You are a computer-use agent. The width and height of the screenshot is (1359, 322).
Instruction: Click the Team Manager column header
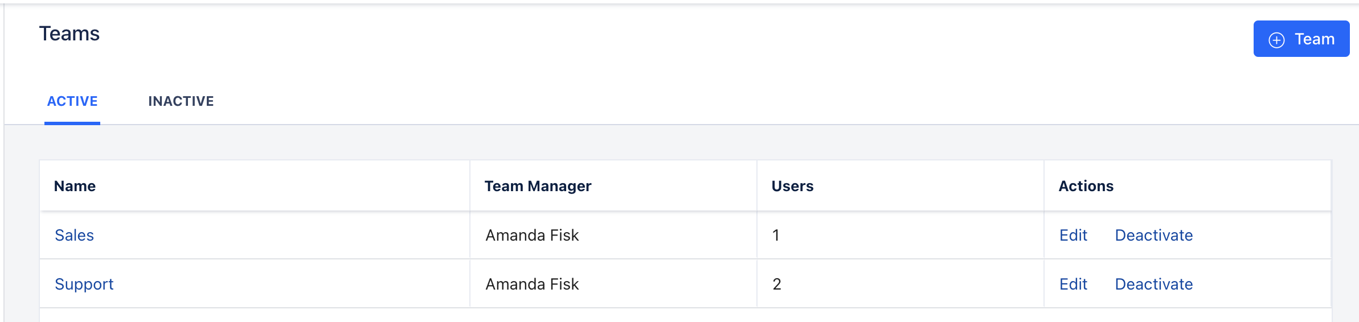click(538, 186)
